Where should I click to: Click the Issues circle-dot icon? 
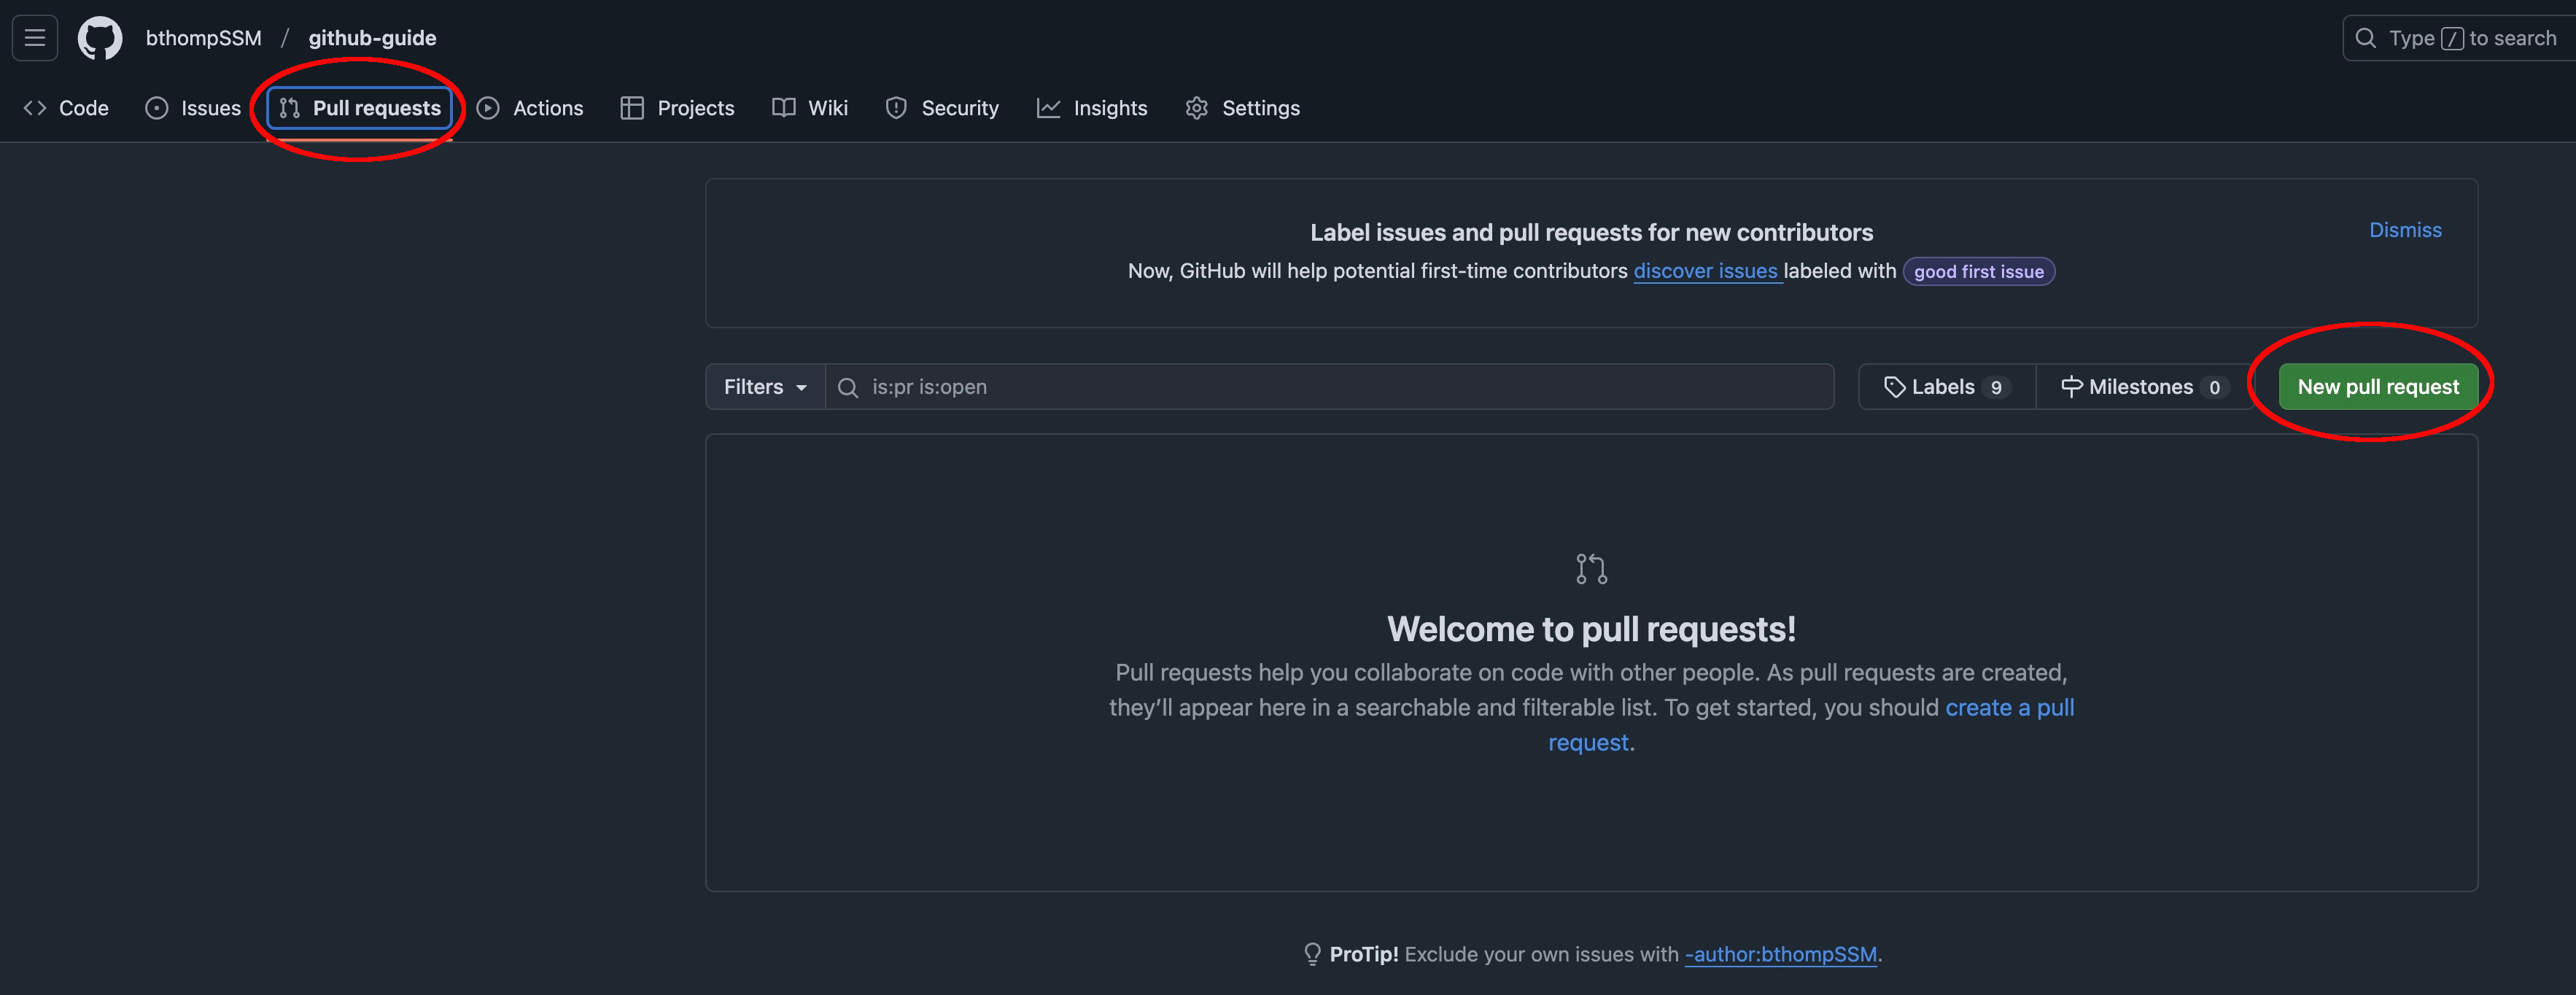tap(157, 108)
